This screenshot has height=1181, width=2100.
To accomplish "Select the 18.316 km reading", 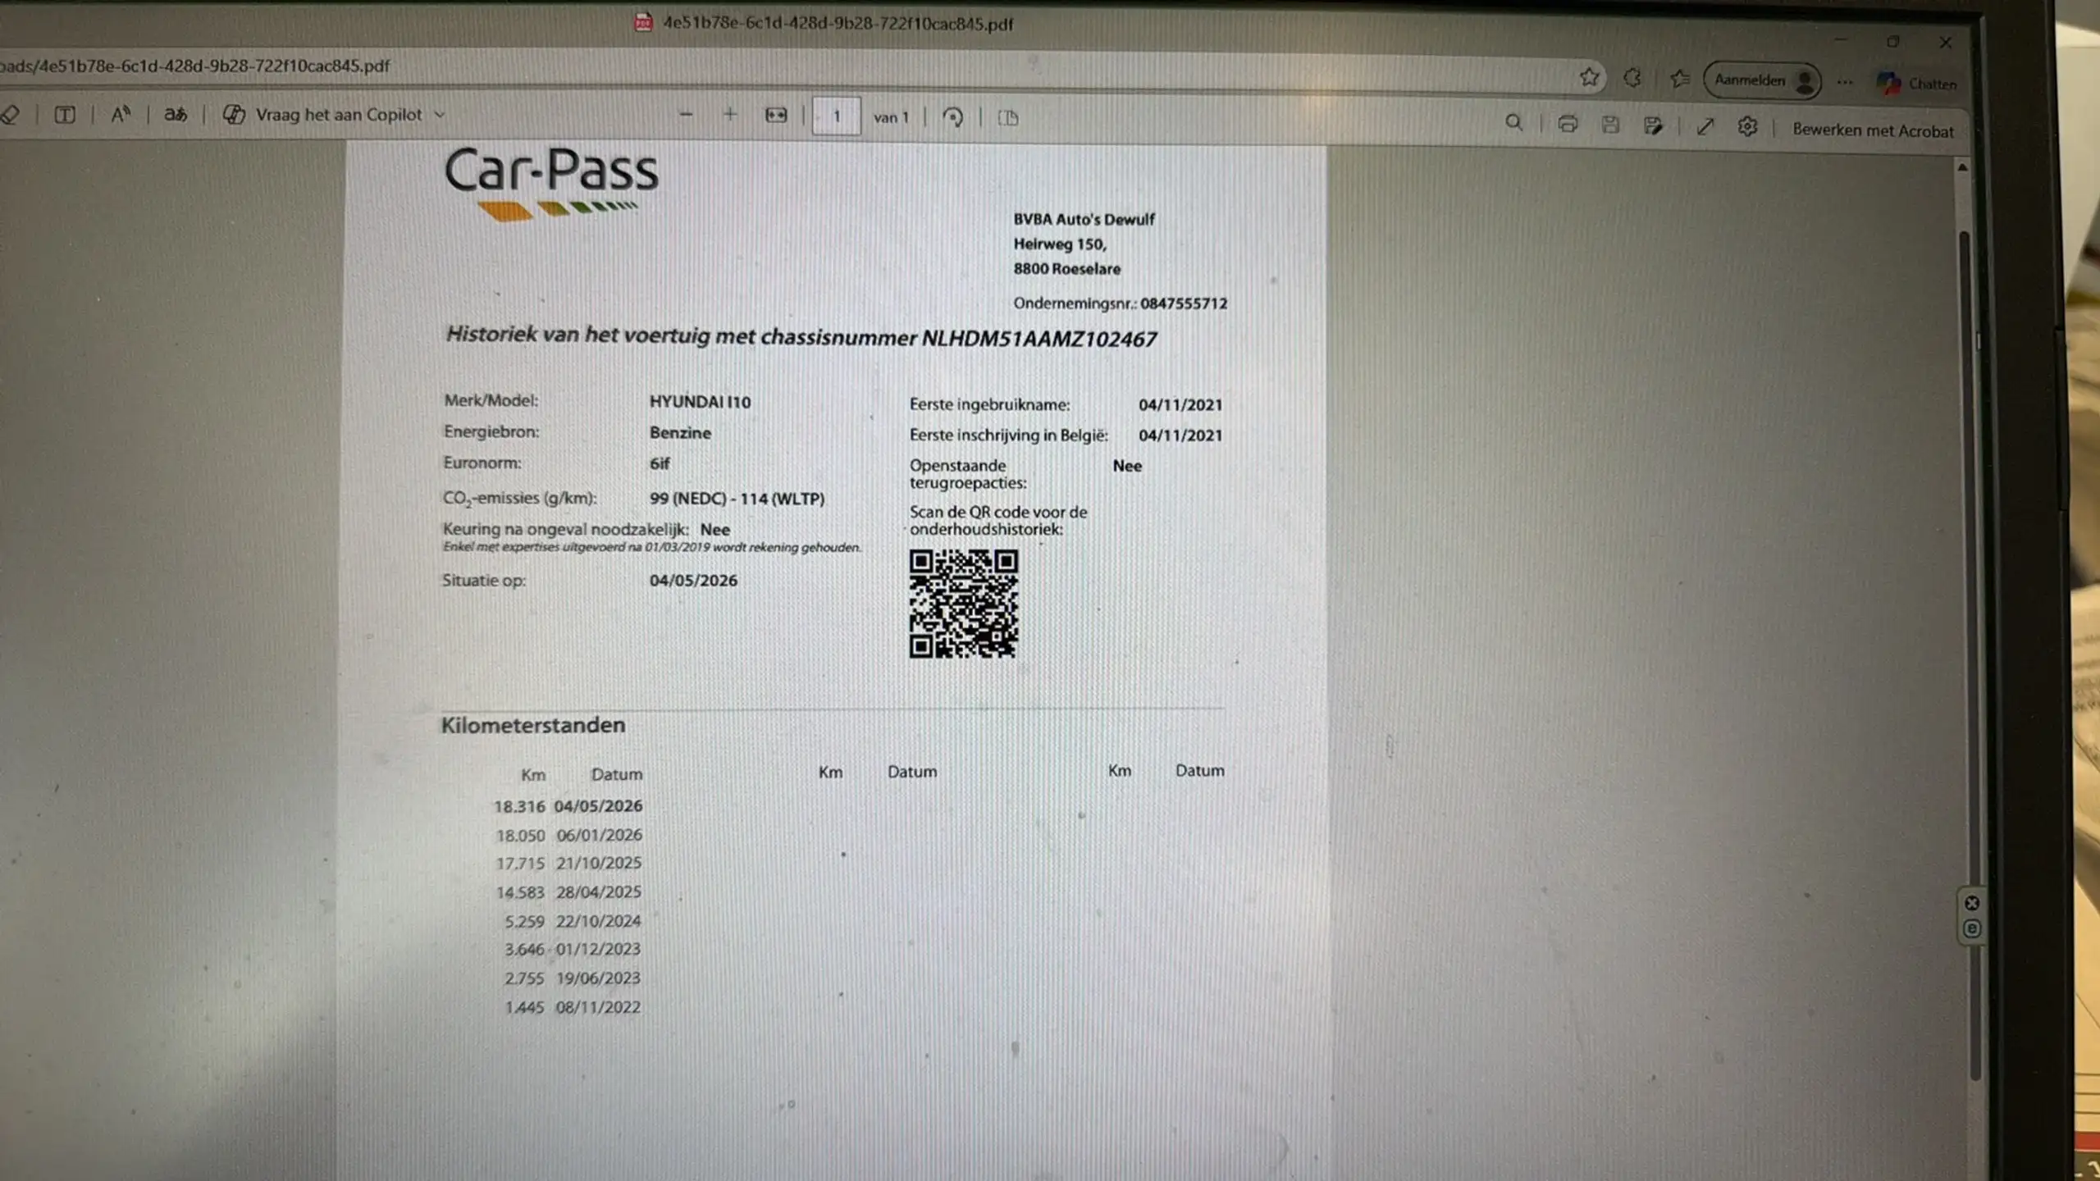I will (518, 807).
